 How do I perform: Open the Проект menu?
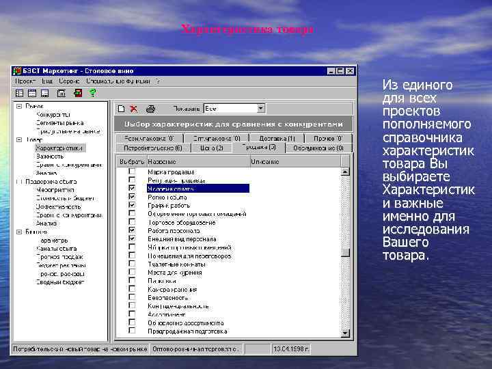(25, 81)
